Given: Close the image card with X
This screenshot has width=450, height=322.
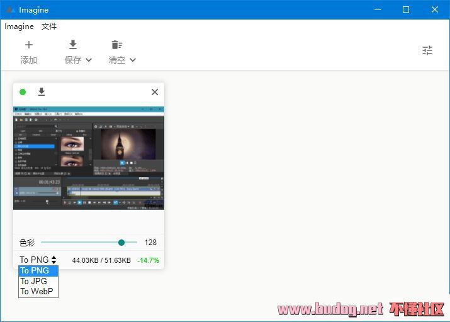Looking at the screenshot, I should point(155,92).
